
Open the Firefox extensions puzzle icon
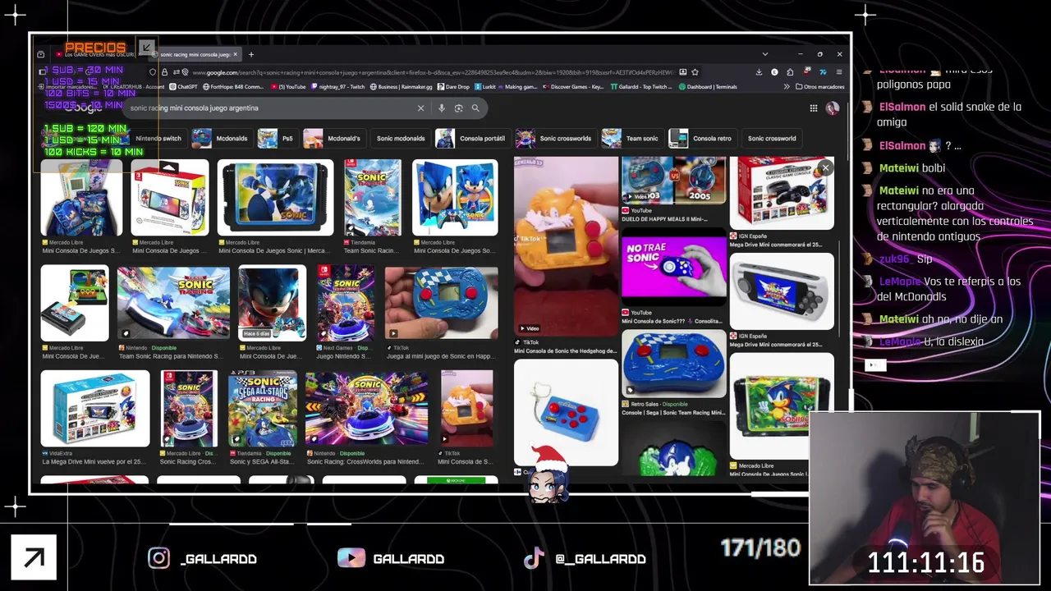coord(790,72)
